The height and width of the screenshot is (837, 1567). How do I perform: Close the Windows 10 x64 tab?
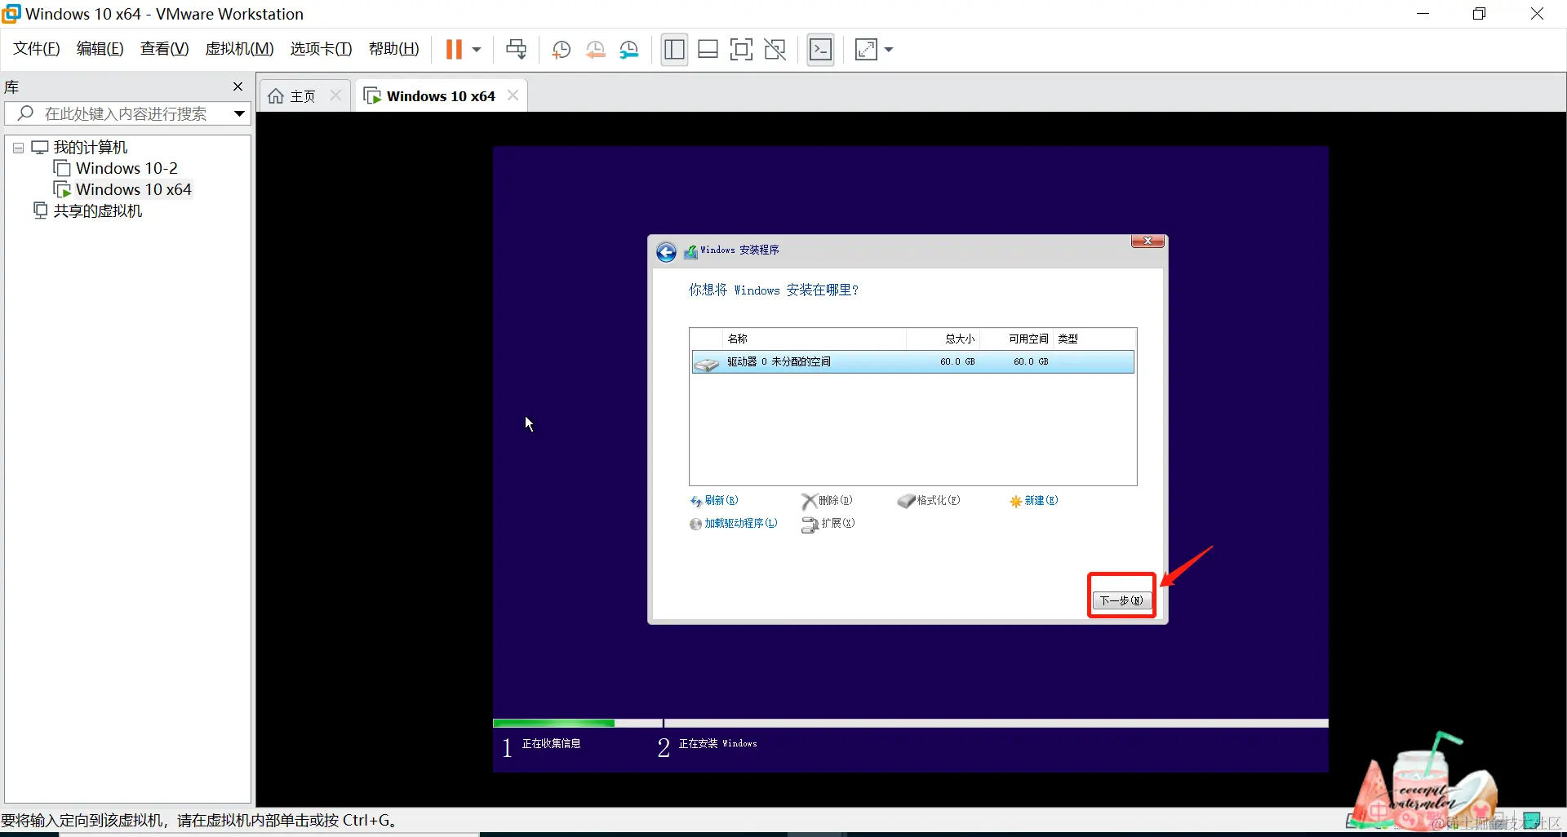[513, 95]
